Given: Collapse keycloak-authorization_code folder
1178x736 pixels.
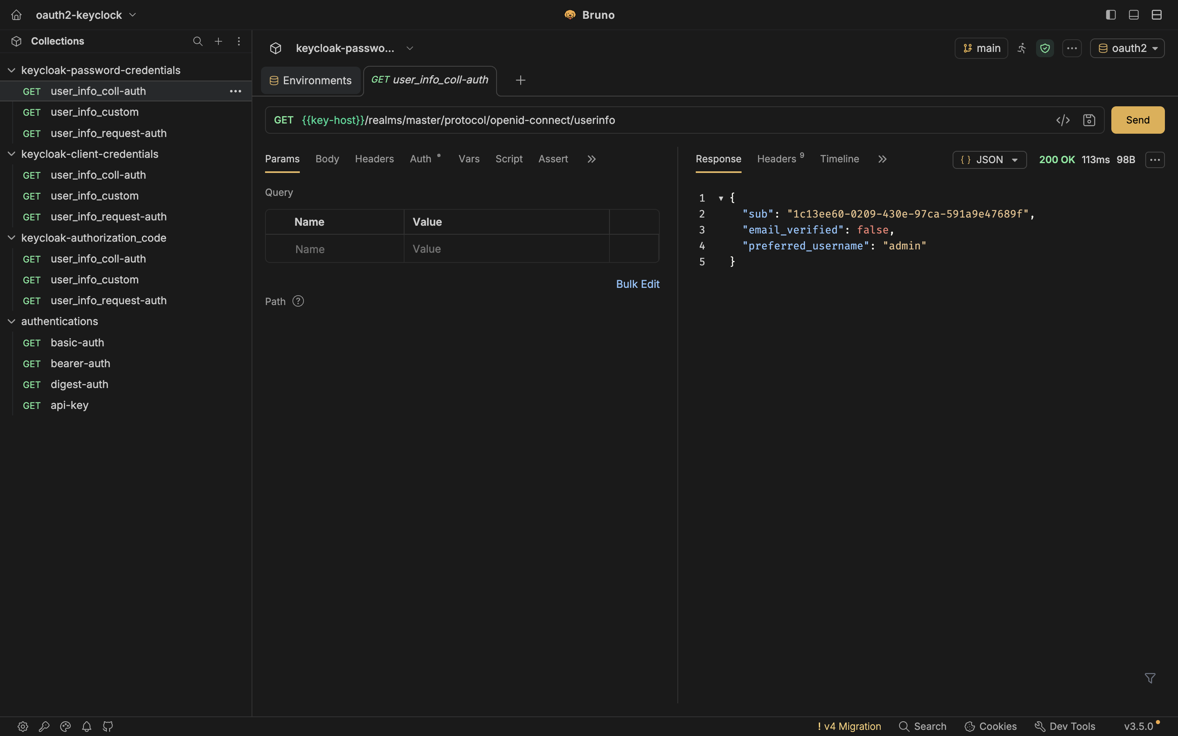Looking at the screenshot, I should click(11, 238).
